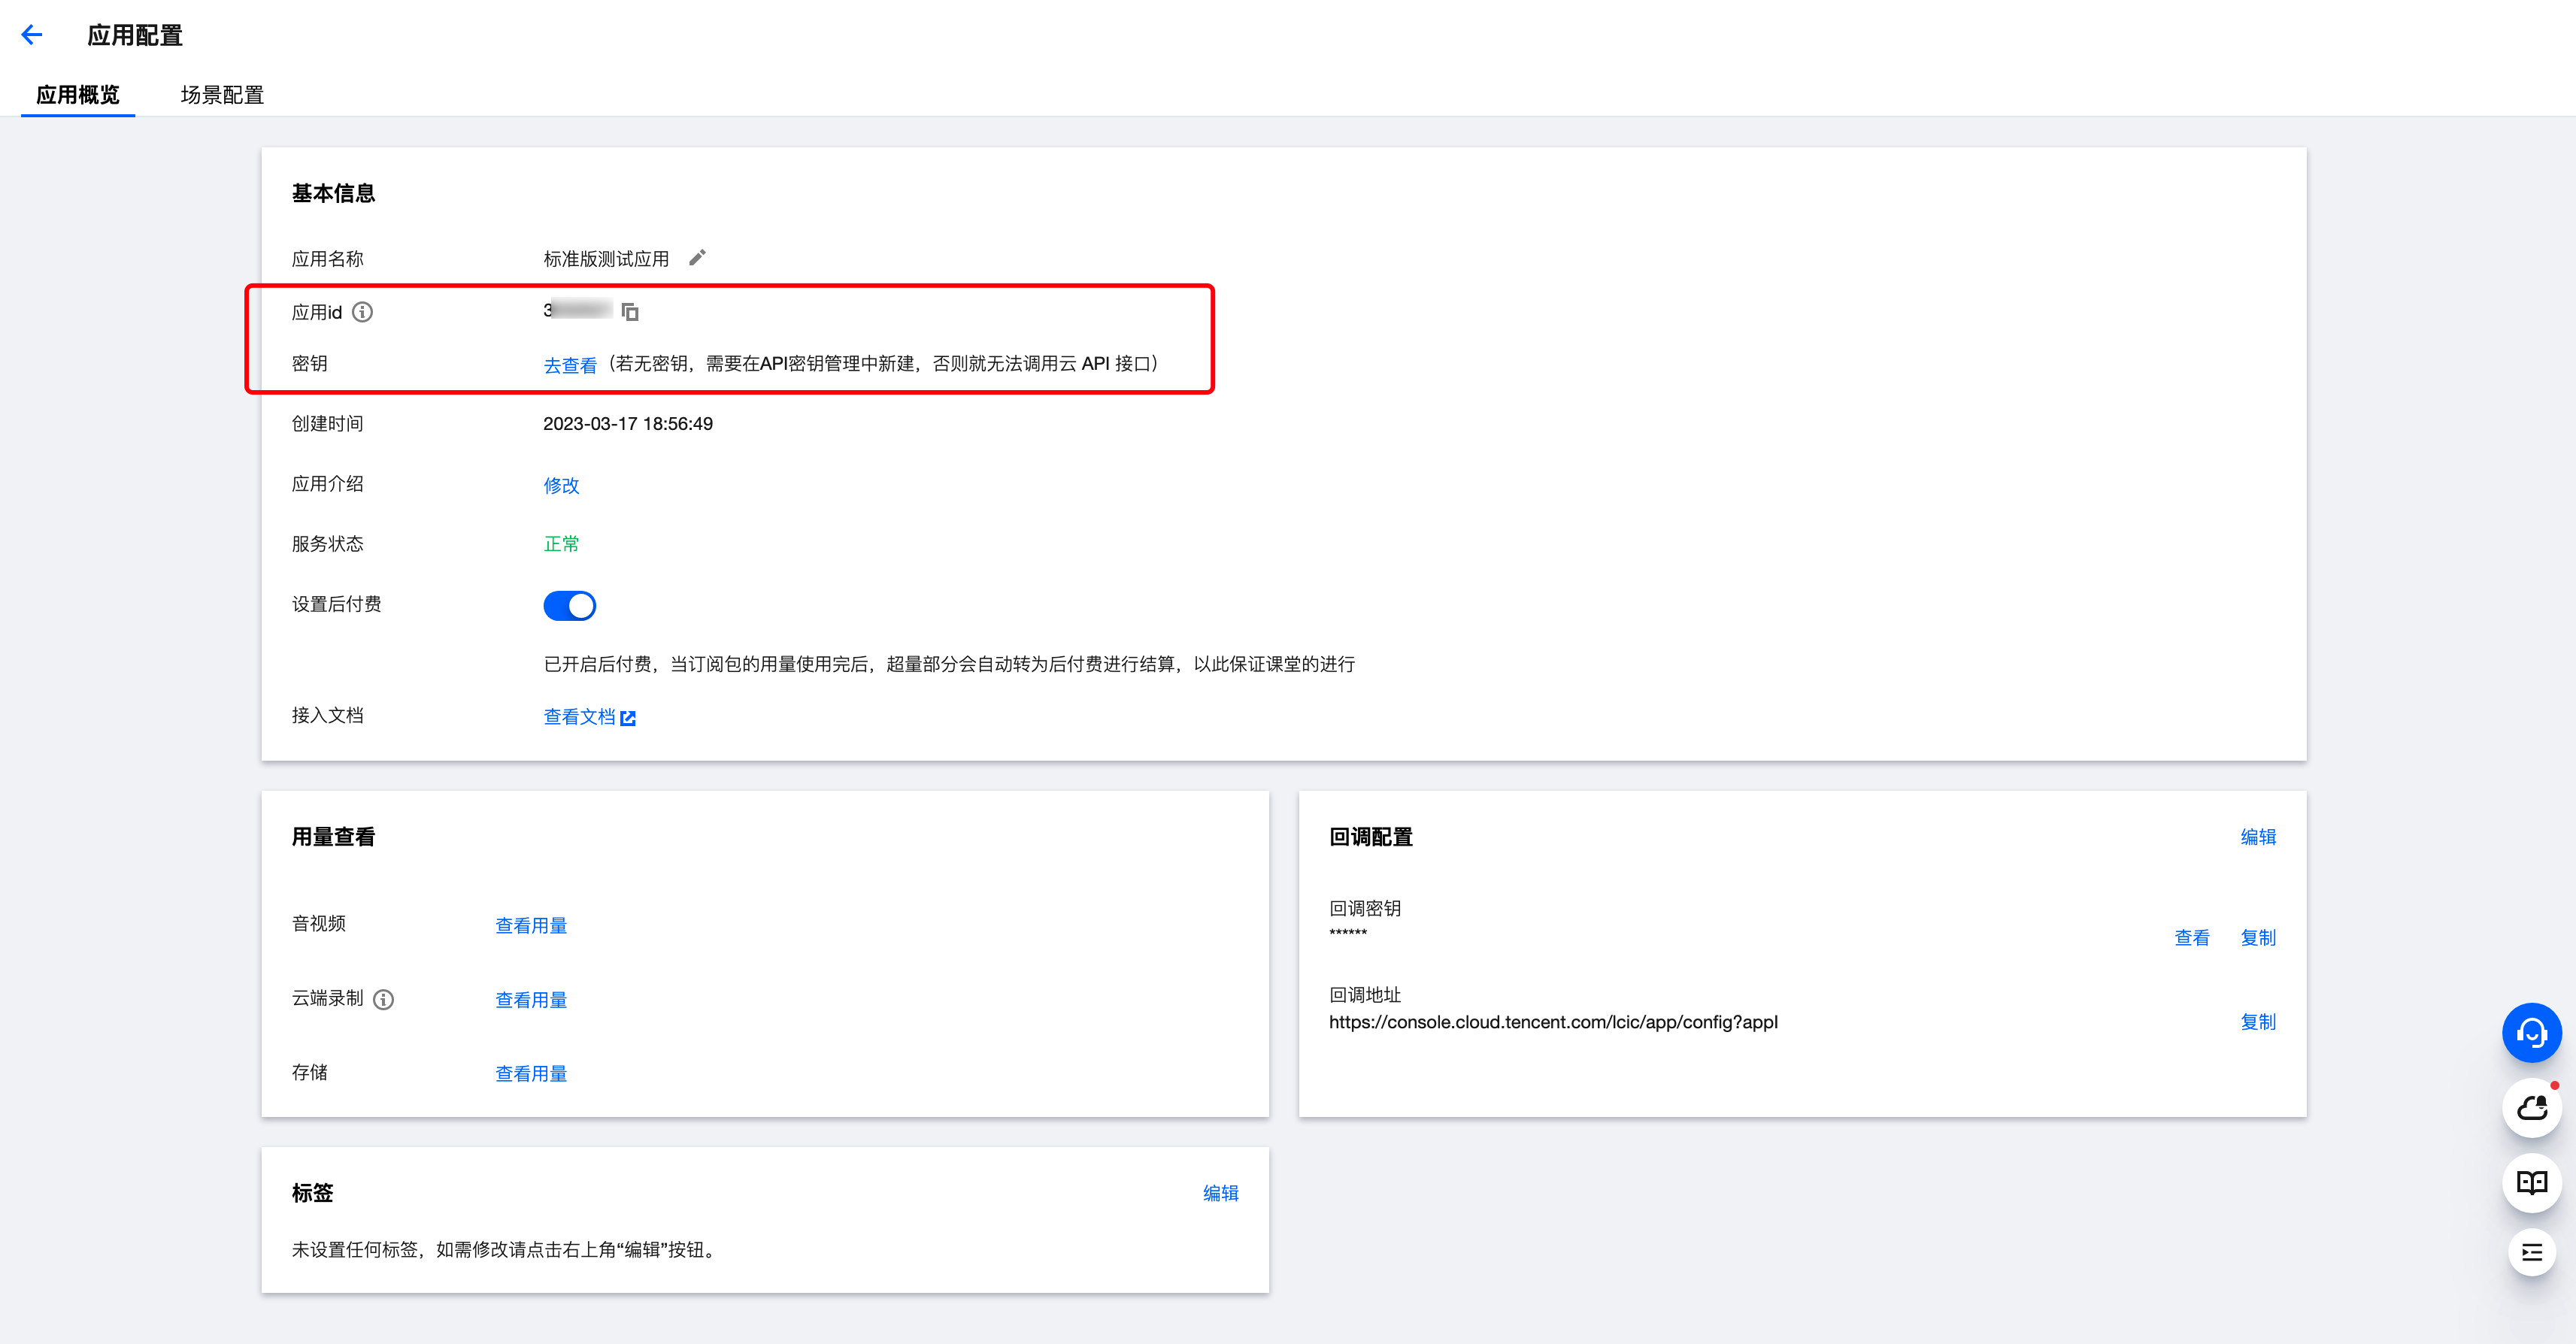Image resolution: width=2576 pixels, height=1344 pixels.
Task: Click 复制 next to the 回调地址 URL
Action: 2257,1021
